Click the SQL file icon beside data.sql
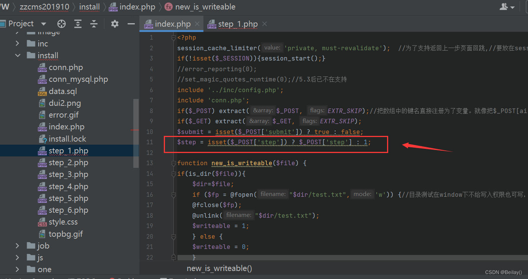The image size is (528, 279). click(x=42, y=92)
